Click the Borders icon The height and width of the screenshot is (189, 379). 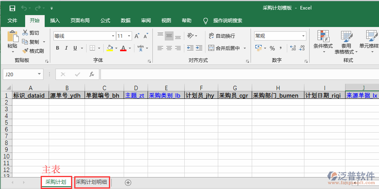92,48
